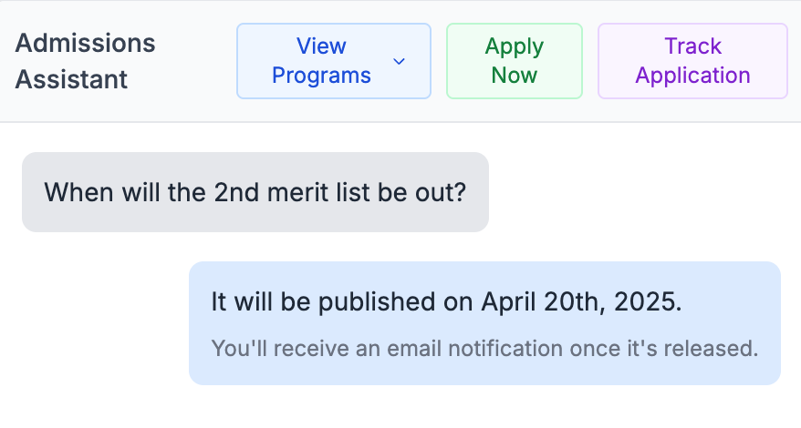Image resolution: width=801 pixels, height=428 pixels.
Task: Click the word "Admissions" in the header
Action: (x=86, y=44)
